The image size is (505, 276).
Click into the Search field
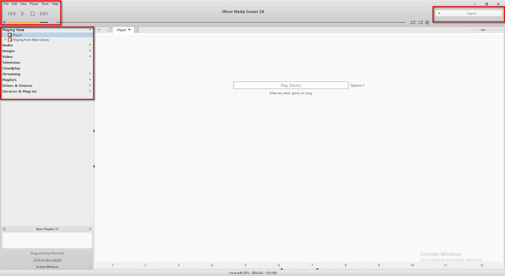pyautogui.click(x=472, y=13)
